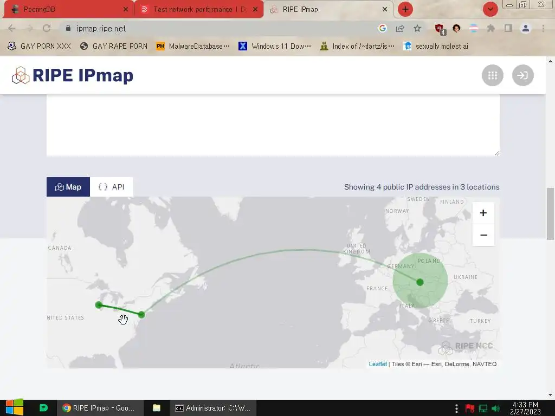Open File Explorer from the taskbar

click(157, 408)
